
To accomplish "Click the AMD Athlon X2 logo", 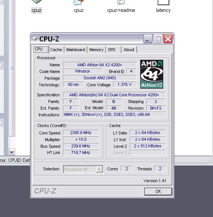I will pos(152,74).
